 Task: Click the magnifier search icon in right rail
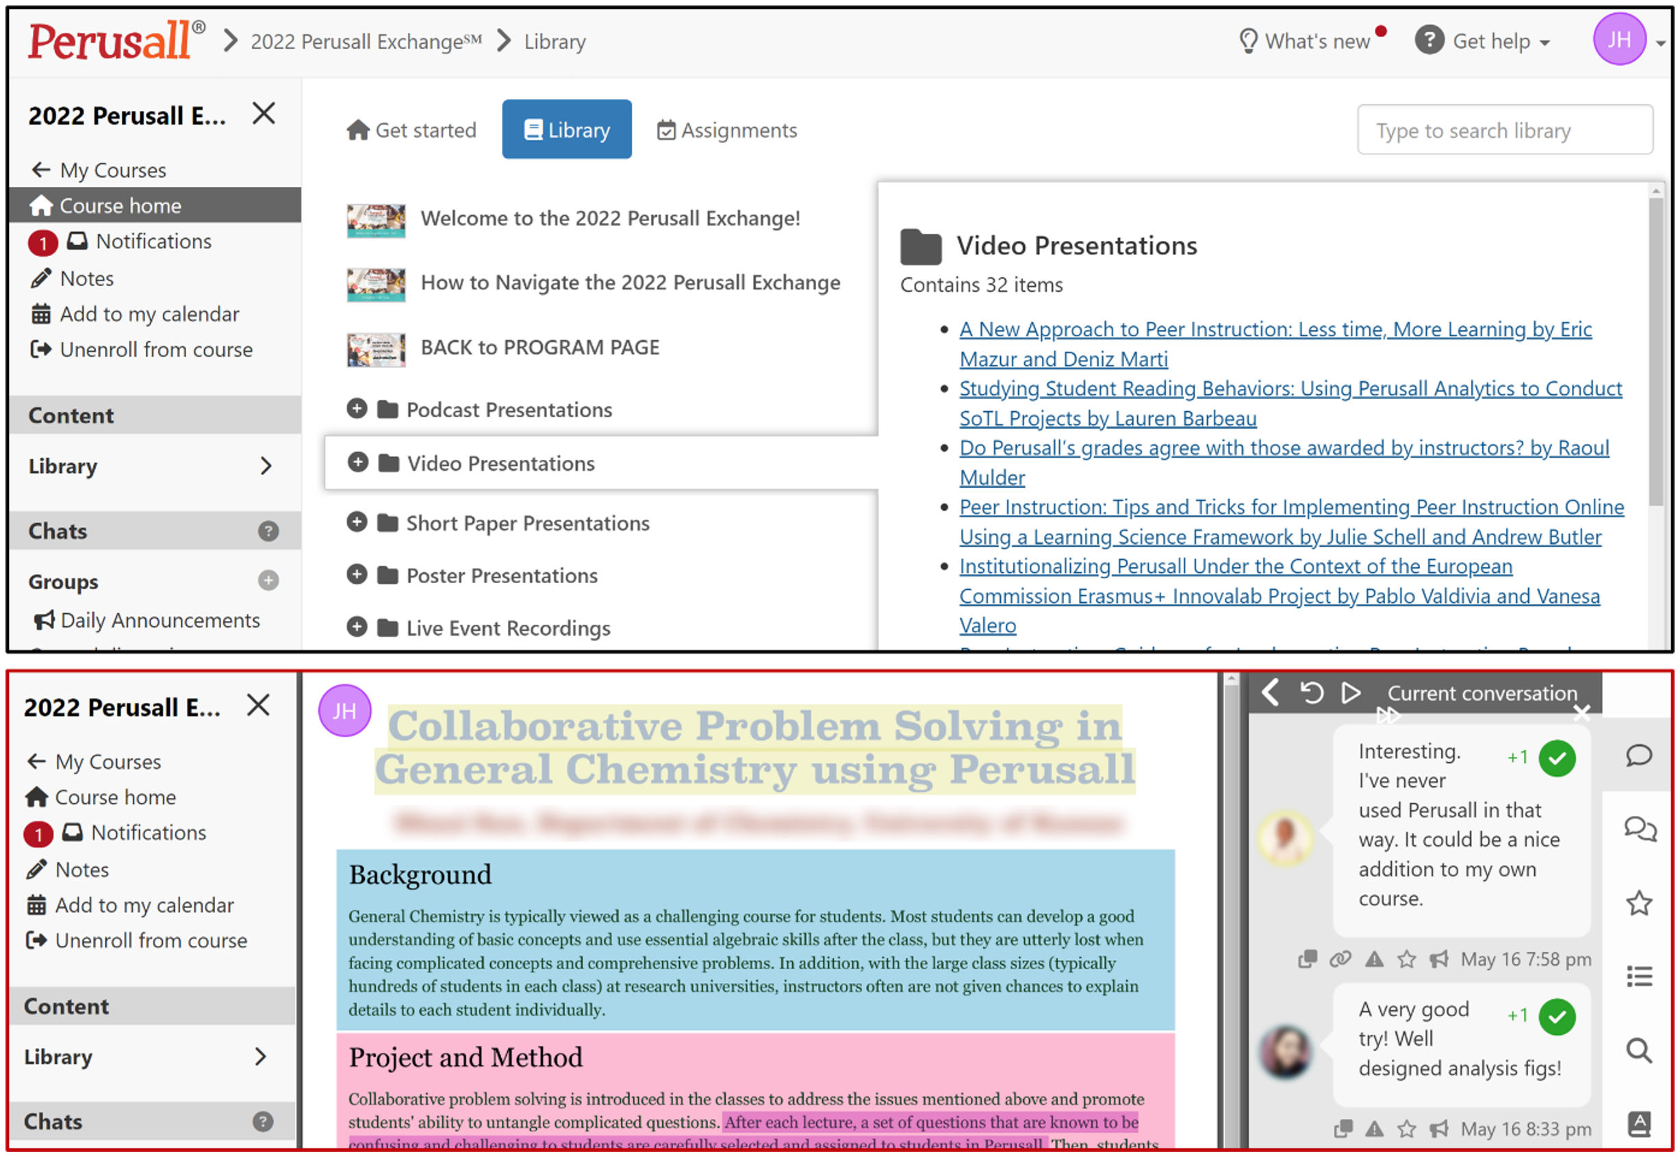pyautogui.click(x=1639, y=1050)
